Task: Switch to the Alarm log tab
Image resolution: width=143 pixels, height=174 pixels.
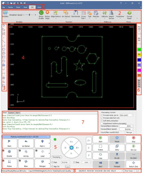Action: (18, 113)
